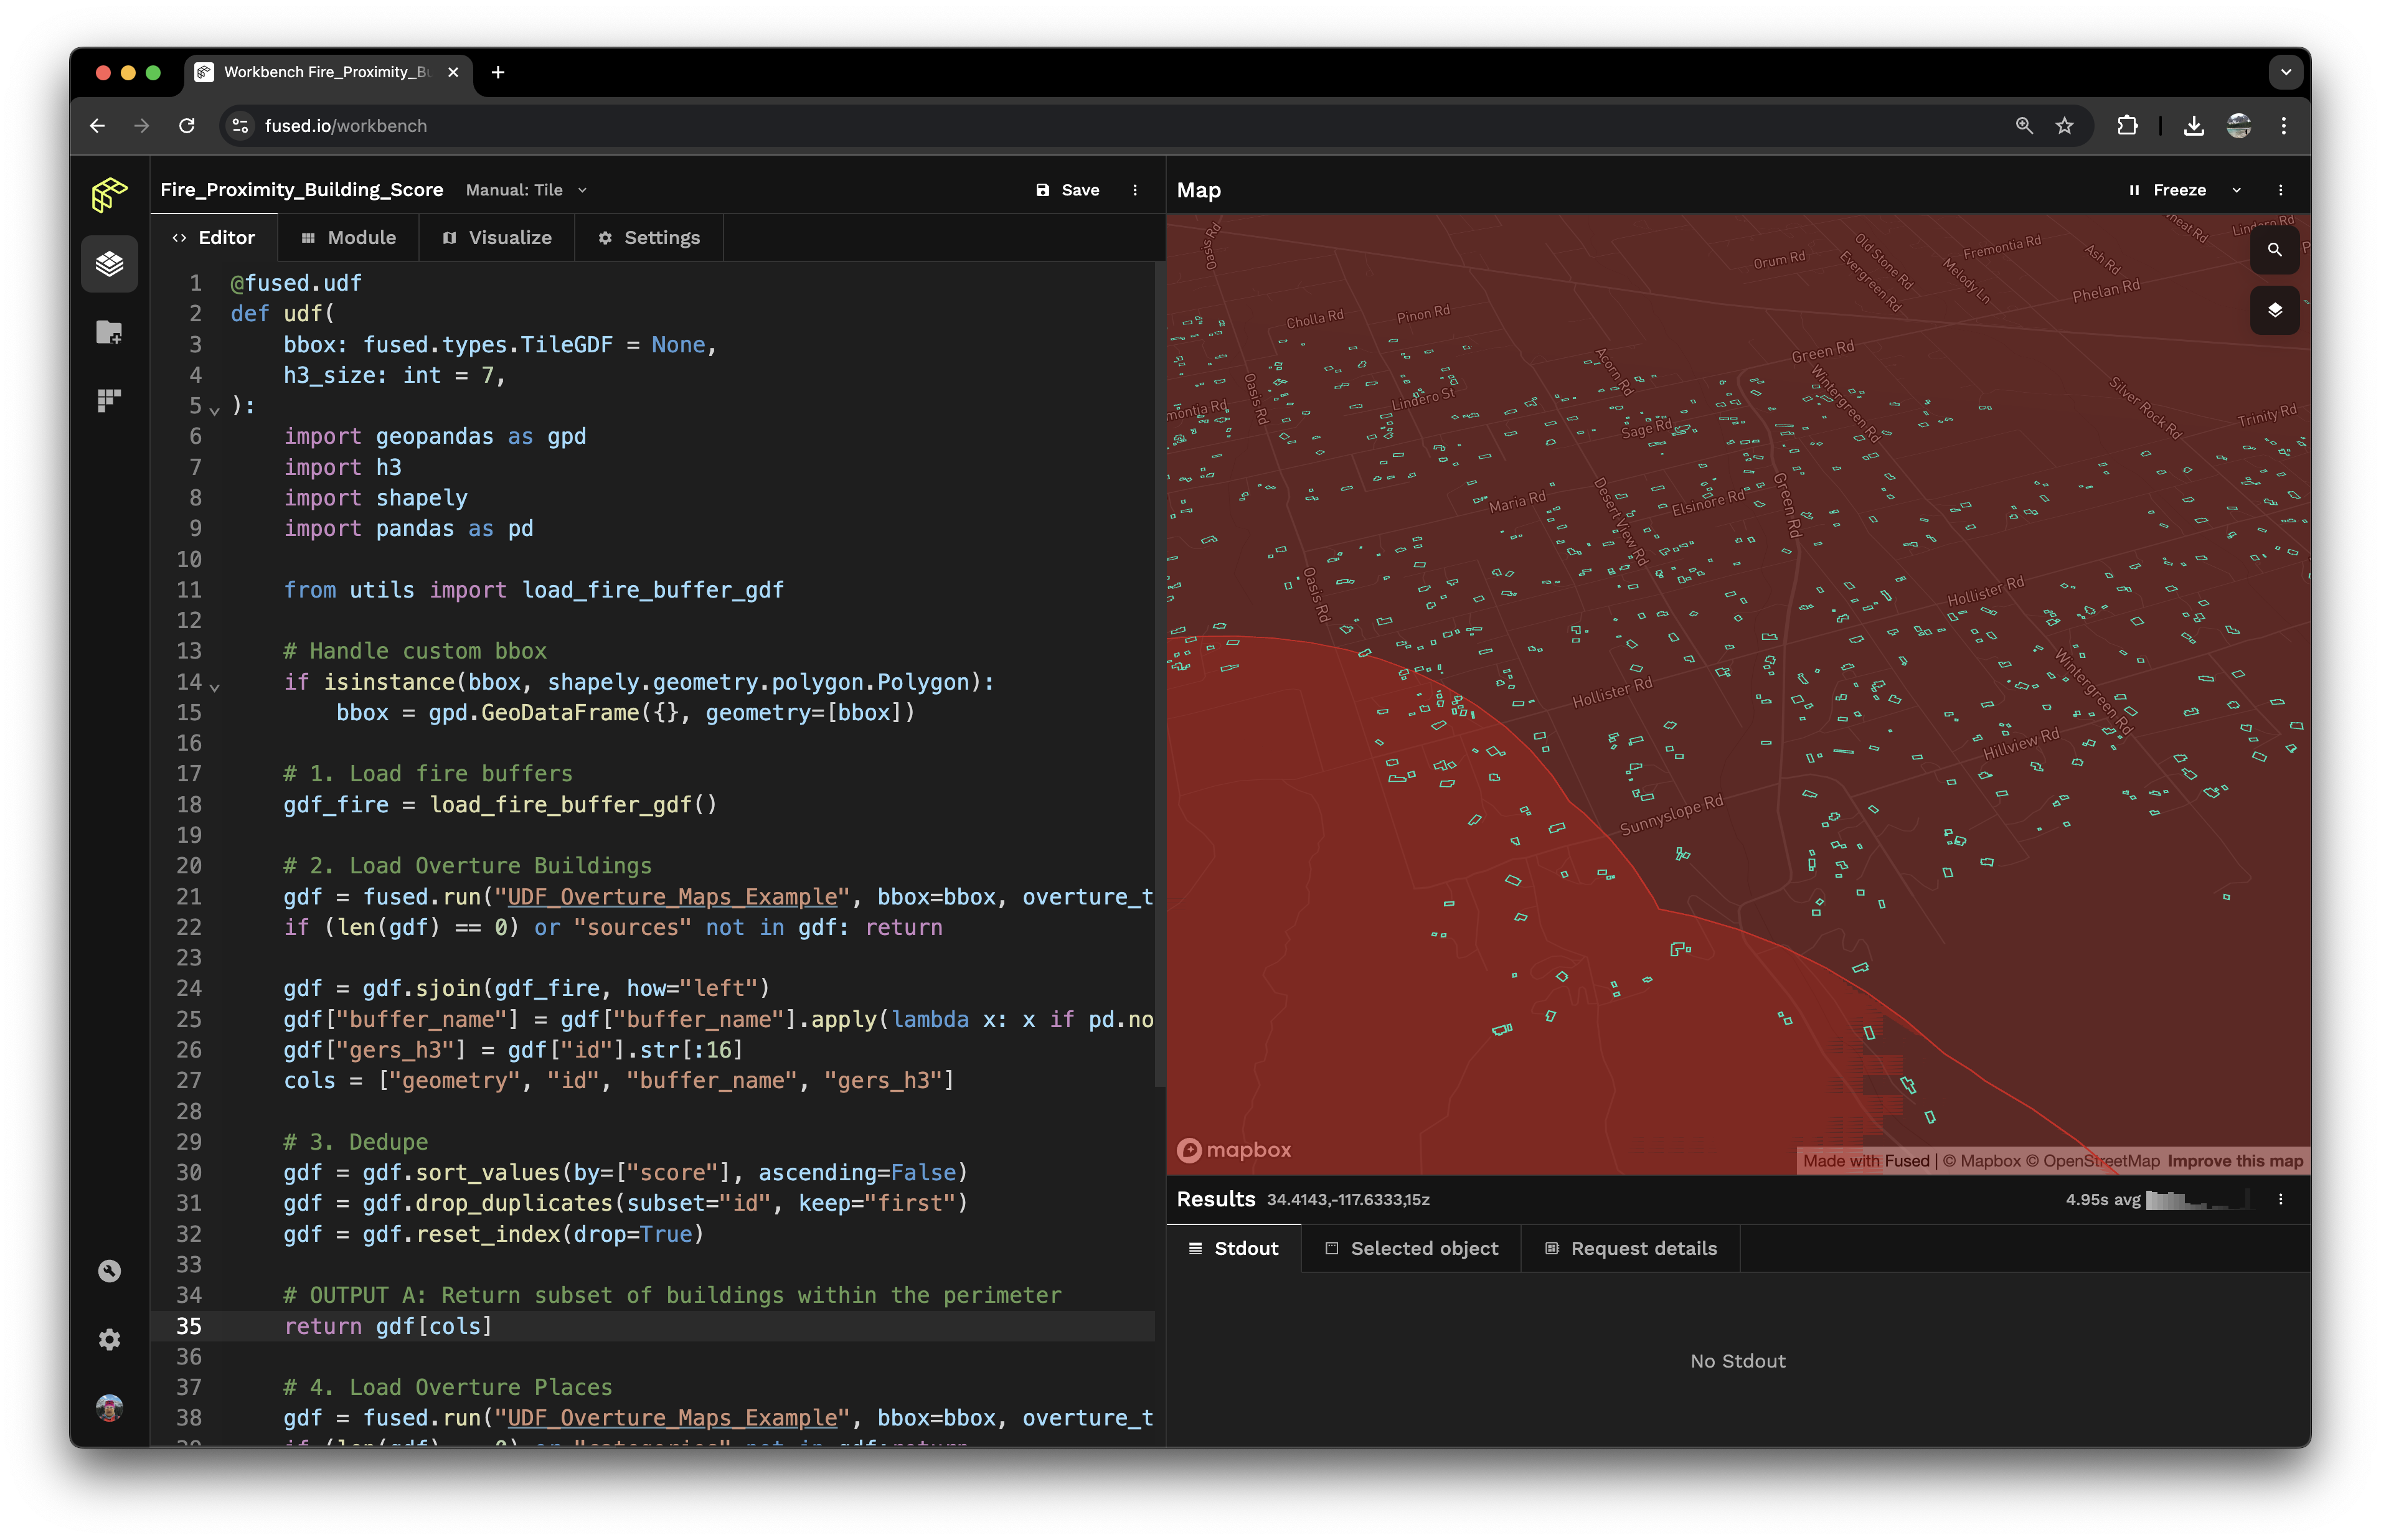The width and height of the screenshot is (2381, 1540).
Task: Expand the dropdown arrow next to Freeze
Action: point(2237,190)
